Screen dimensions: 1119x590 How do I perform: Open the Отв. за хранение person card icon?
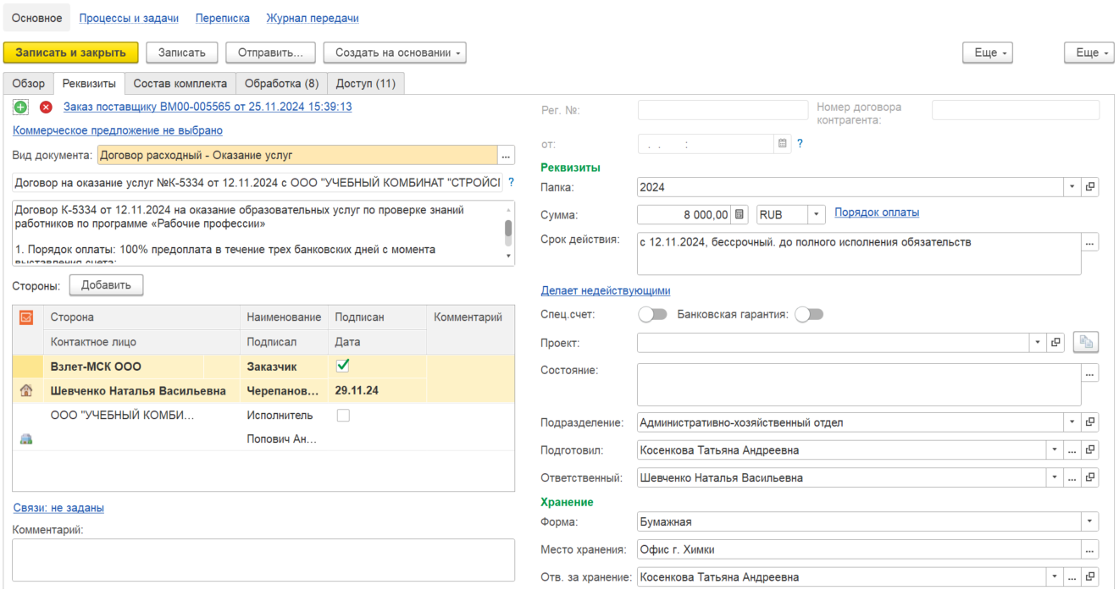tap(1090, 577)
